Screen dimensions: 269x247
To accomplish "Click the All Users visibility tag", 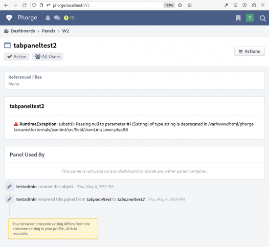I will coord(48,57).
